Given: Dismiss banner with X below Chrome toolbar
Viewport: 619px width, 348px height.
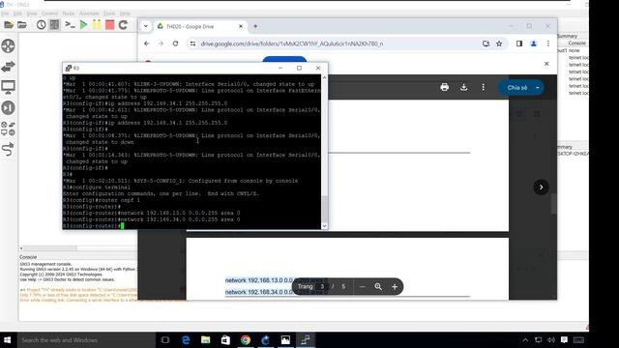Looking at the screenshot, I should pyautogui.click(x=546, y=64).
